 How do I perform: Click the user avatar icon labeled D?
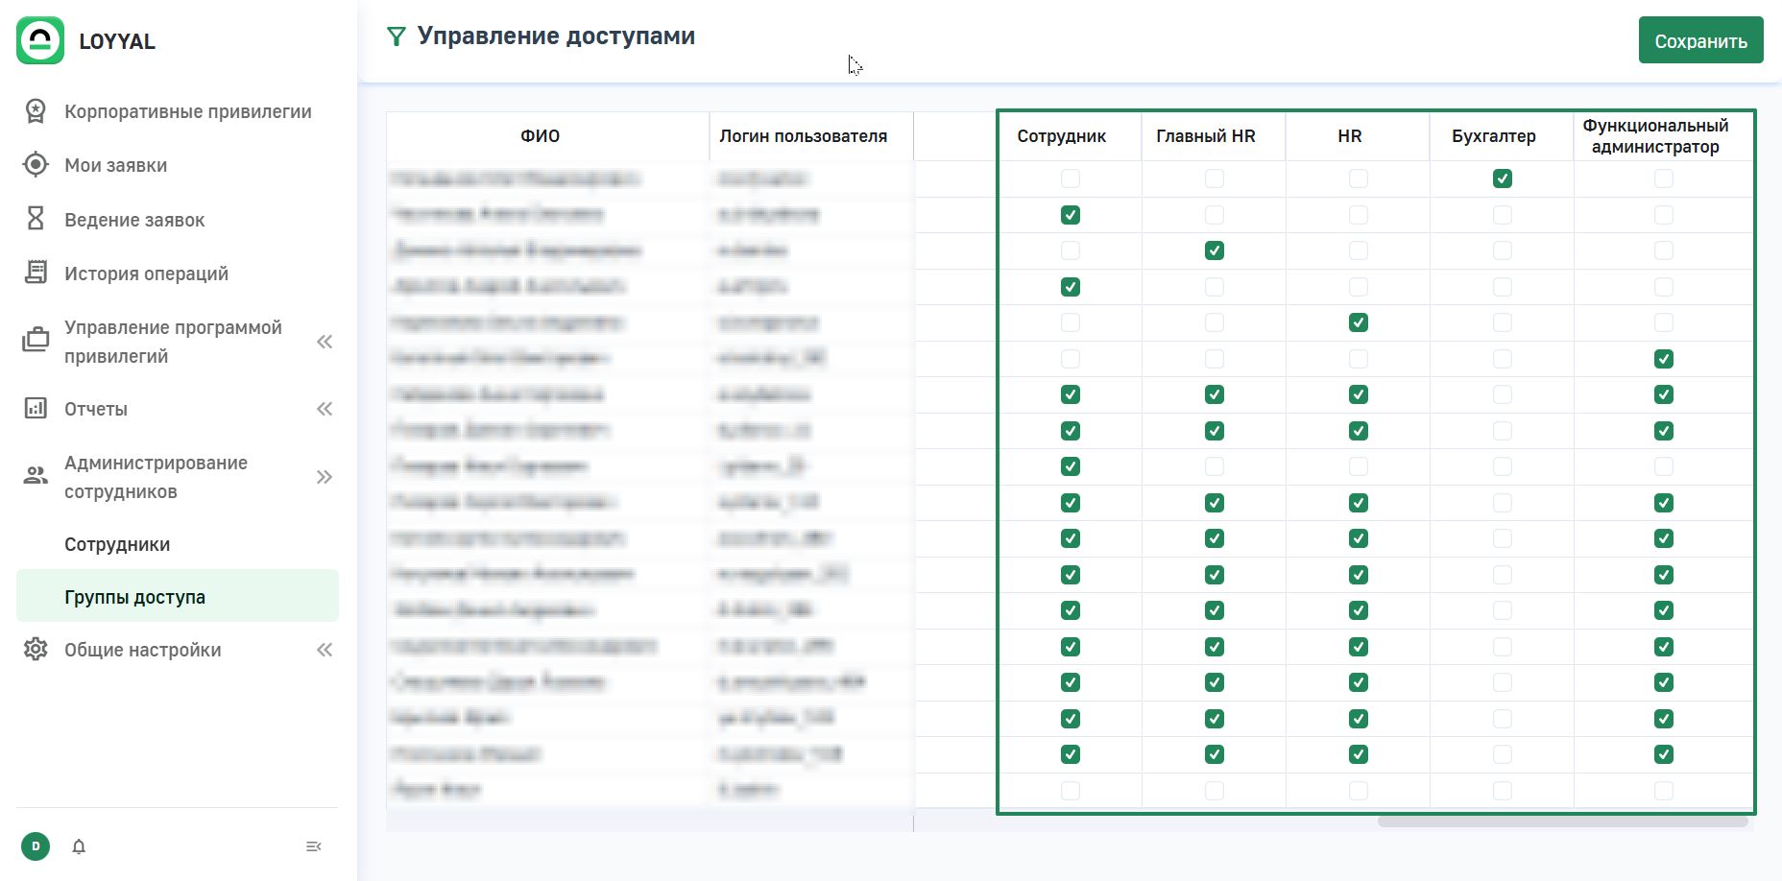point(36,846)
